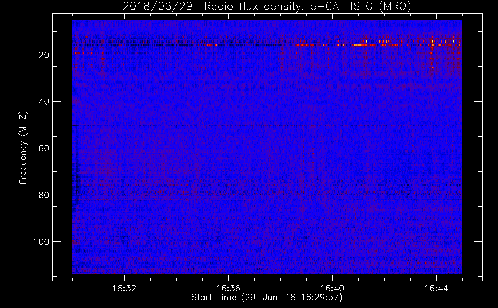Click the 'Frequency (MHZ)' axis label
The height and width of the screenshot is (308, 498).
point(23,148)
